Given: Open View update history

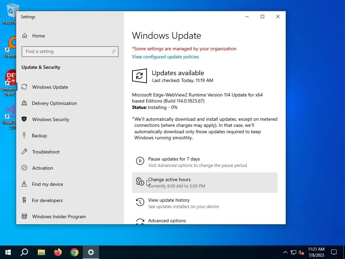Looking at the screenshot, I should click(205, 203).
